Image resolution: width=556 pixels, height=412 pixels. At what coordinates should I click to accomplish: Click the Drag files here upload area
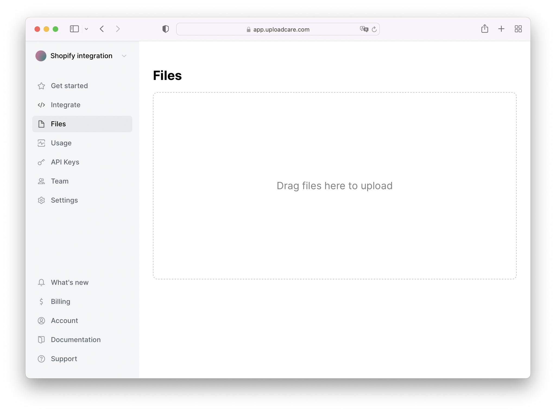[334, 186]
